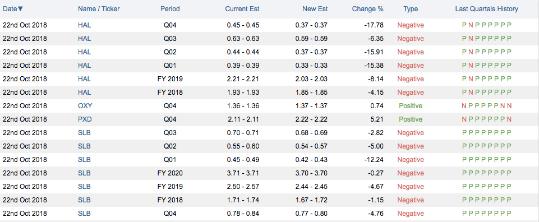The image size is (539, 222).
Task: Open the SLB ticker in Q01 row
Action: (x=84, y=160)
